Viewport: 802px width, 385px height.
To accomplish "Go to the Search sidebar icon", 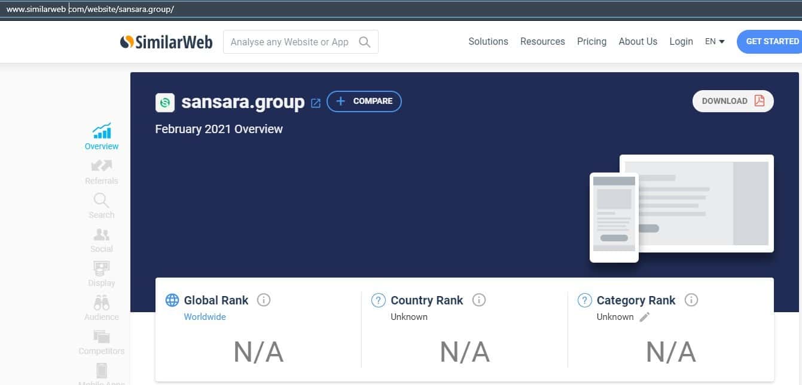I will tap(101, 201).
